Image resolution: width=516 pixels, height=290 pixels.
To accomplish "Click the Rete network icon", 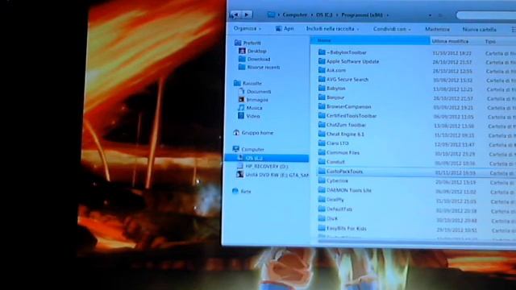I will coord(235,191).
